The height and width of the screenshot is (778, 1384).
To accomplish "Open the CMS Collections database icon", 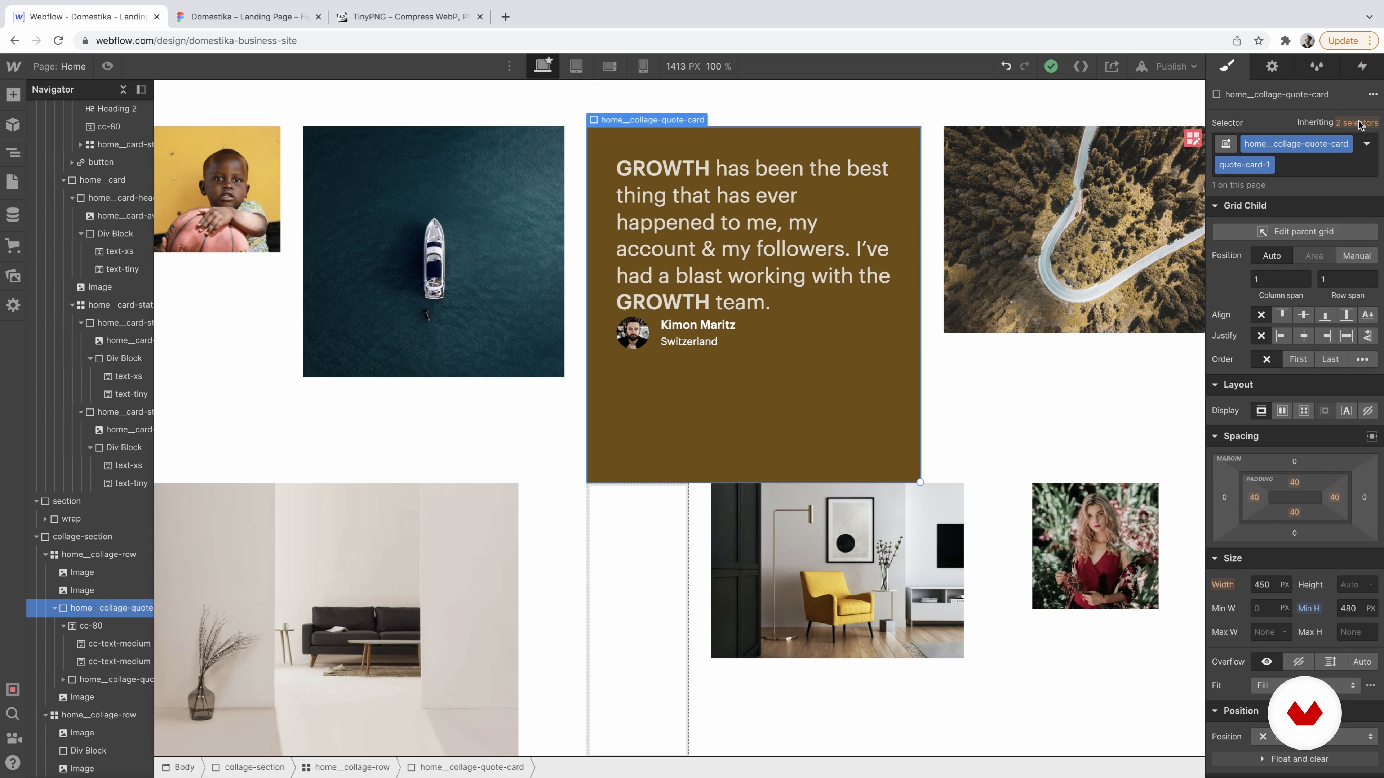I will (x=13, y=214).
